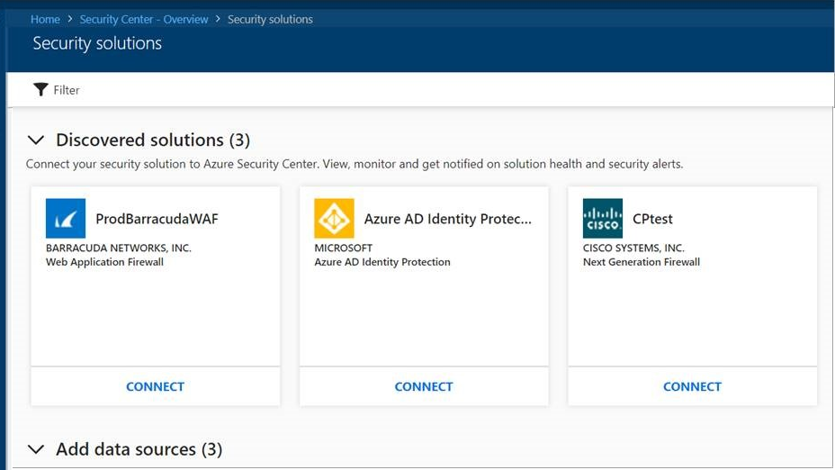Open the Azure AD Identity Protection title
The height and width of the screenshot is (470, 835).
click(448, 219)
